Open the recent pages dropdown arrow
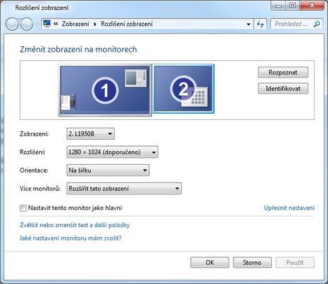The width and height of the screenshot is (328, 284). click(x=37, y=24)
